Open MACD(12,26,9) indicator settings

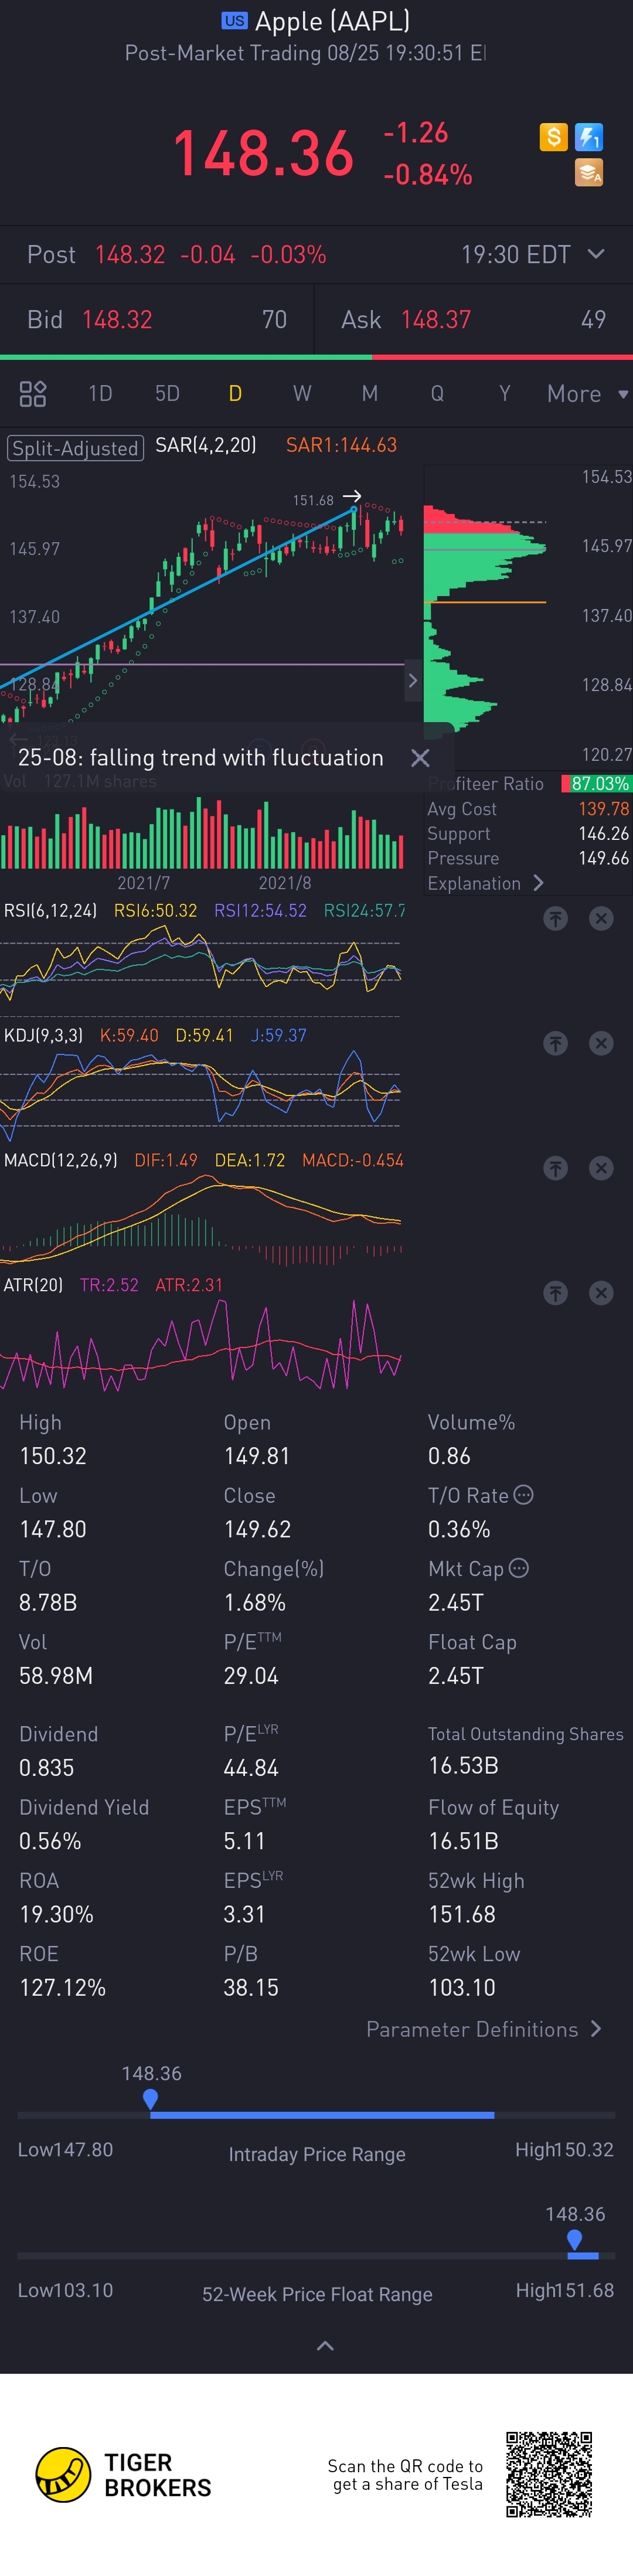coord(61,1160)
